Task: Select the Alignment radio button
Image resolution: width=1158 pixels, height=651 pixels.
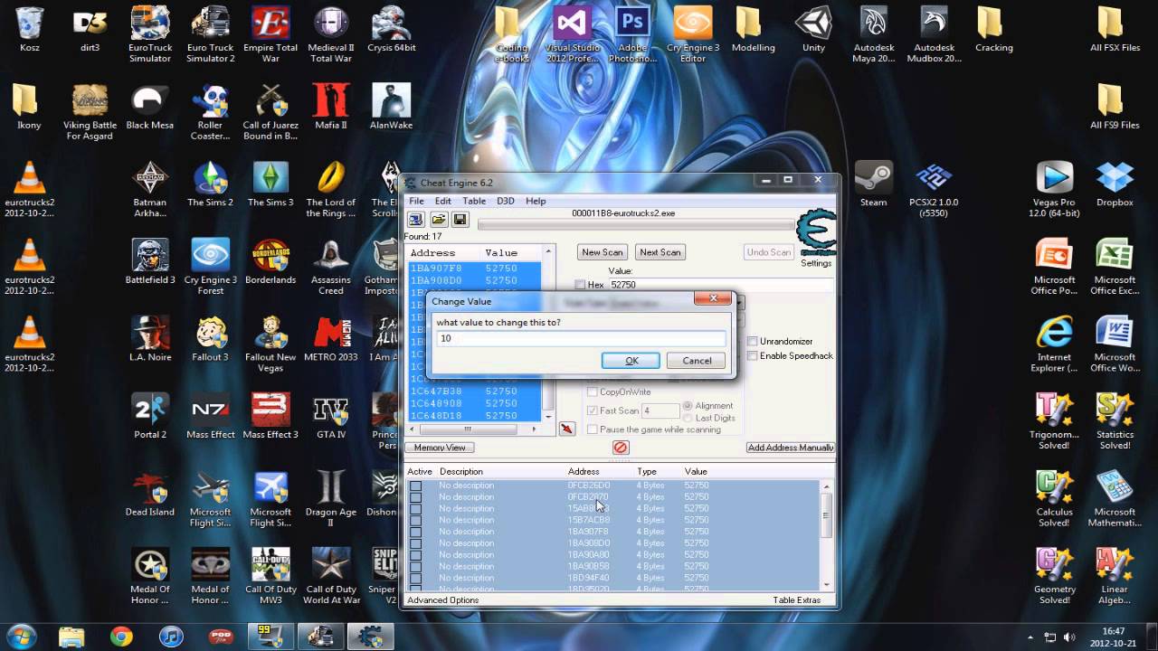Action: (688, 406)
